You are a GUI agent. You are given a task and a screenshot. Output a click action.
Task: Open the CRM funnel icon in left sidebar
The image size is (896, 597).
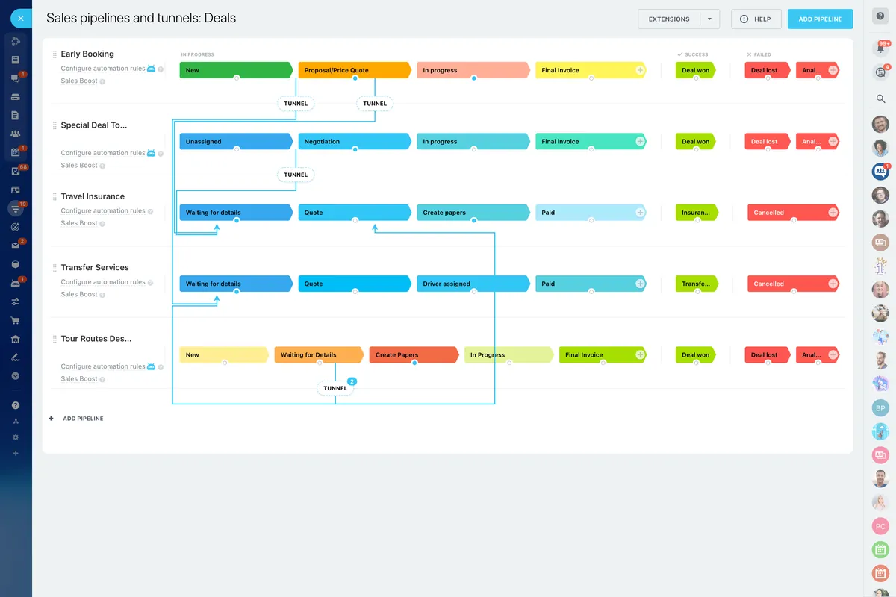coord(15,208)
